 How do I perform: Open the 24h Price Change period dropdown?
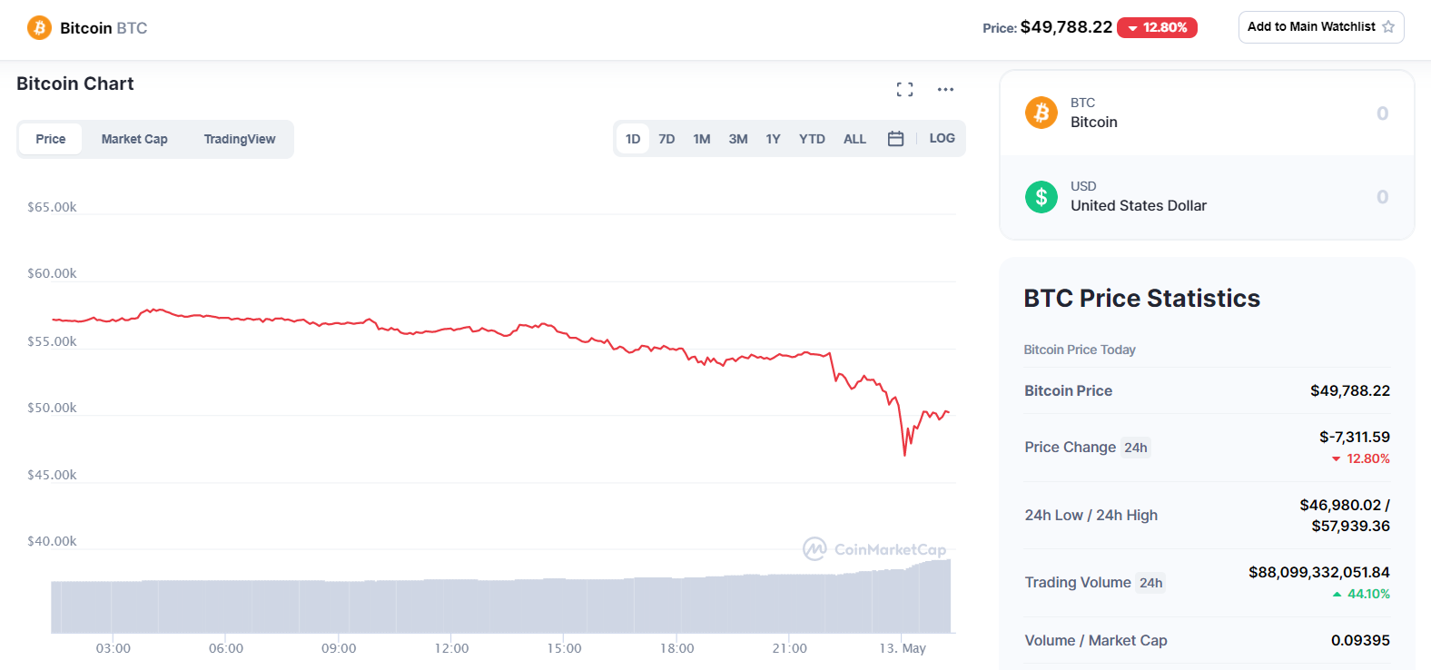click(x=1136, y=448)
